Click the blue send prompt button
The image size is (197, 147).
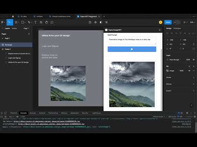pos(132,49)
